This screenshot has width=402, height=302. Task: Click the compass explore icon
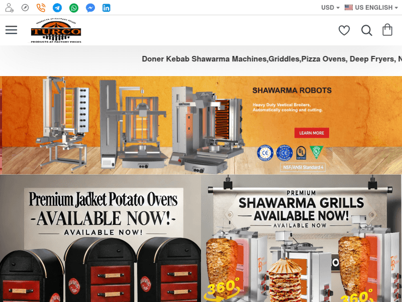[x=25, y=8]
